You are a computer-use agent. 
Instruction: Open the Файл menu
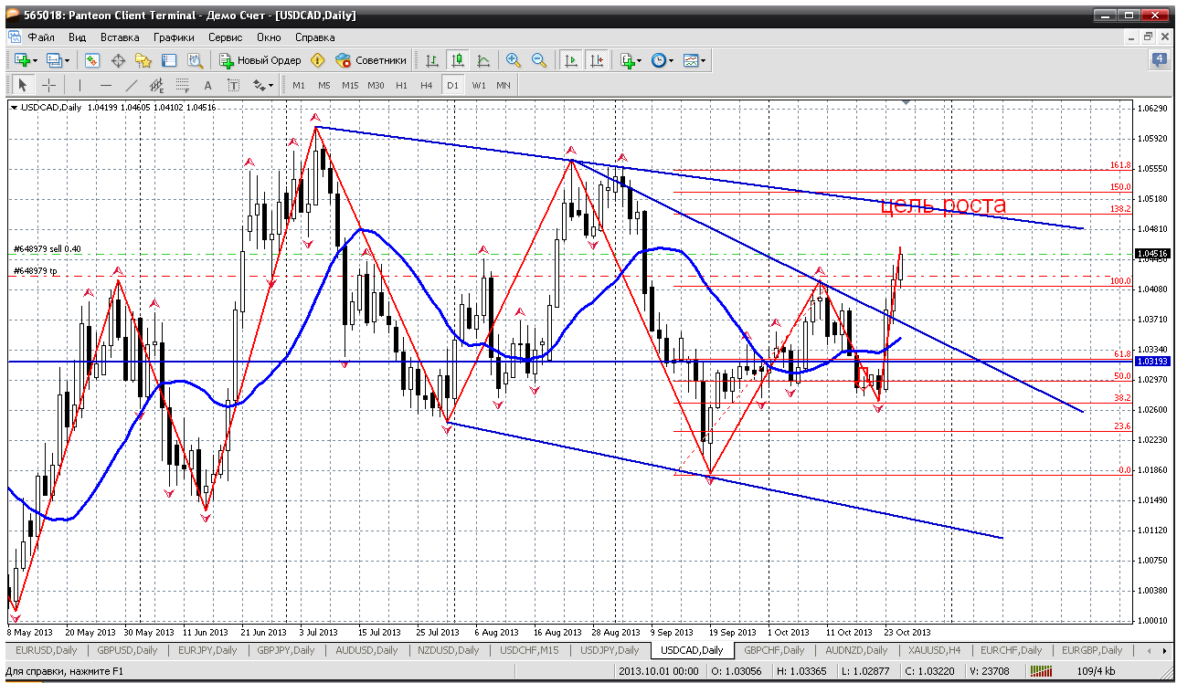pyautogui.click(x=41, y=37)
